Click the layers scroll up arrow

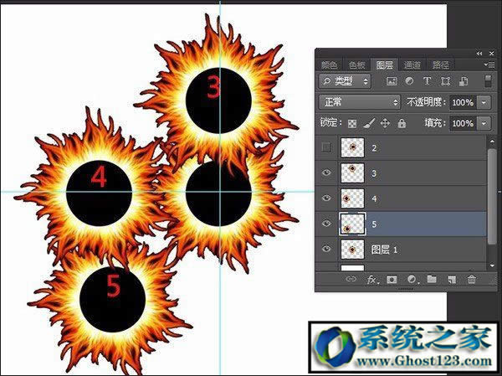coord(492,141)
